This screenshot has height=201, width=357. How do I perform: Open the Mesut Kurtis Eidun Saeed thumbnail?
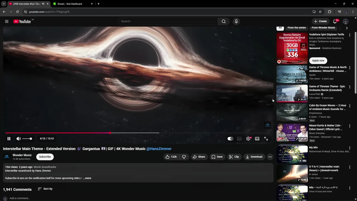[x=292, y=133]
